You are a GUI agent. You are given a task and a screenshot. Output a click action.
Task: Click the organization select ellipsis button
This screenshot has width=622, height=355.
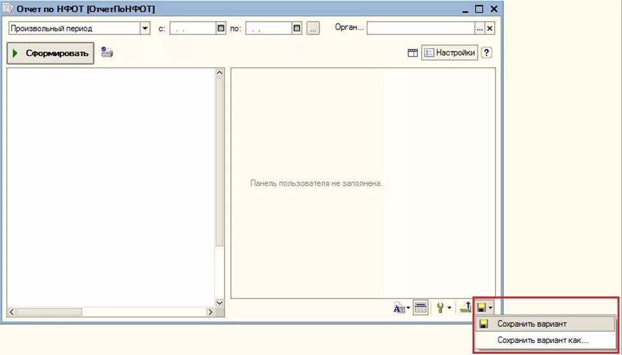pos(480,29)
